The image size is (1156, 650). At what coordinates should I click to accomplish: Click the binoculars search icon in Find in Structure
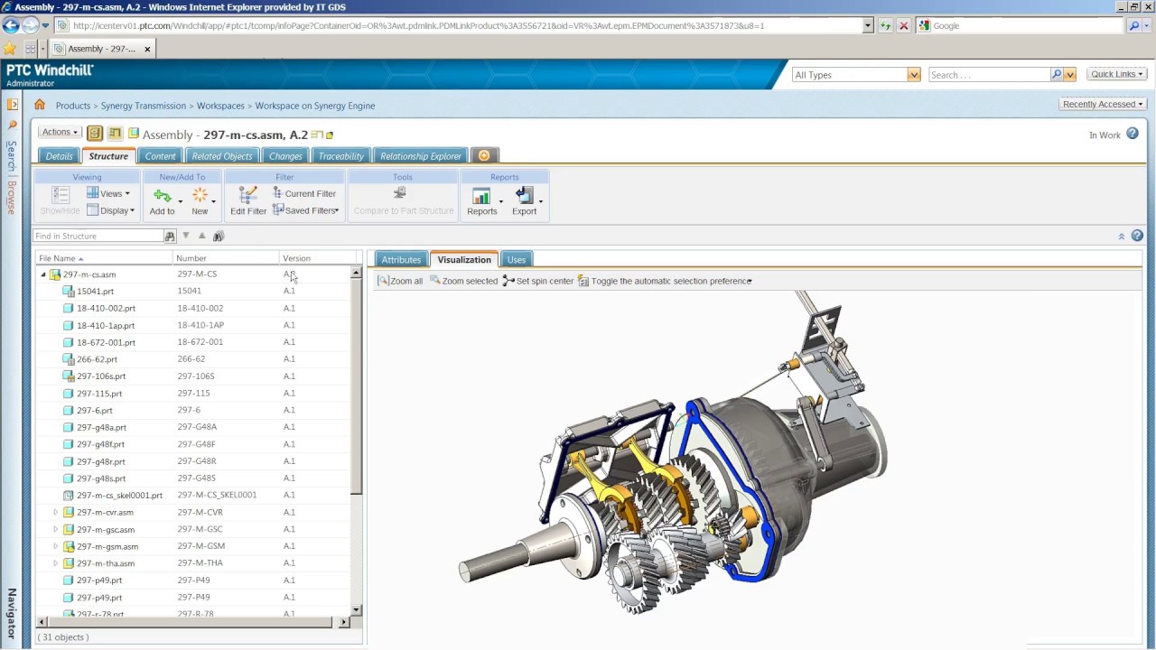pyautogui.click(x=169, y=236)
